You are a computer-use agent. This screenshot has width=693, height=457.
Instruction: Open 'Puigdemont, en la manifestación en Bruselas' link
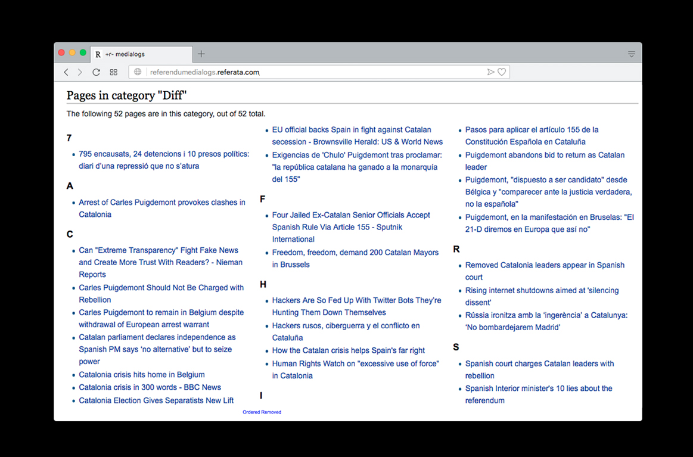(x=549, y=223)
